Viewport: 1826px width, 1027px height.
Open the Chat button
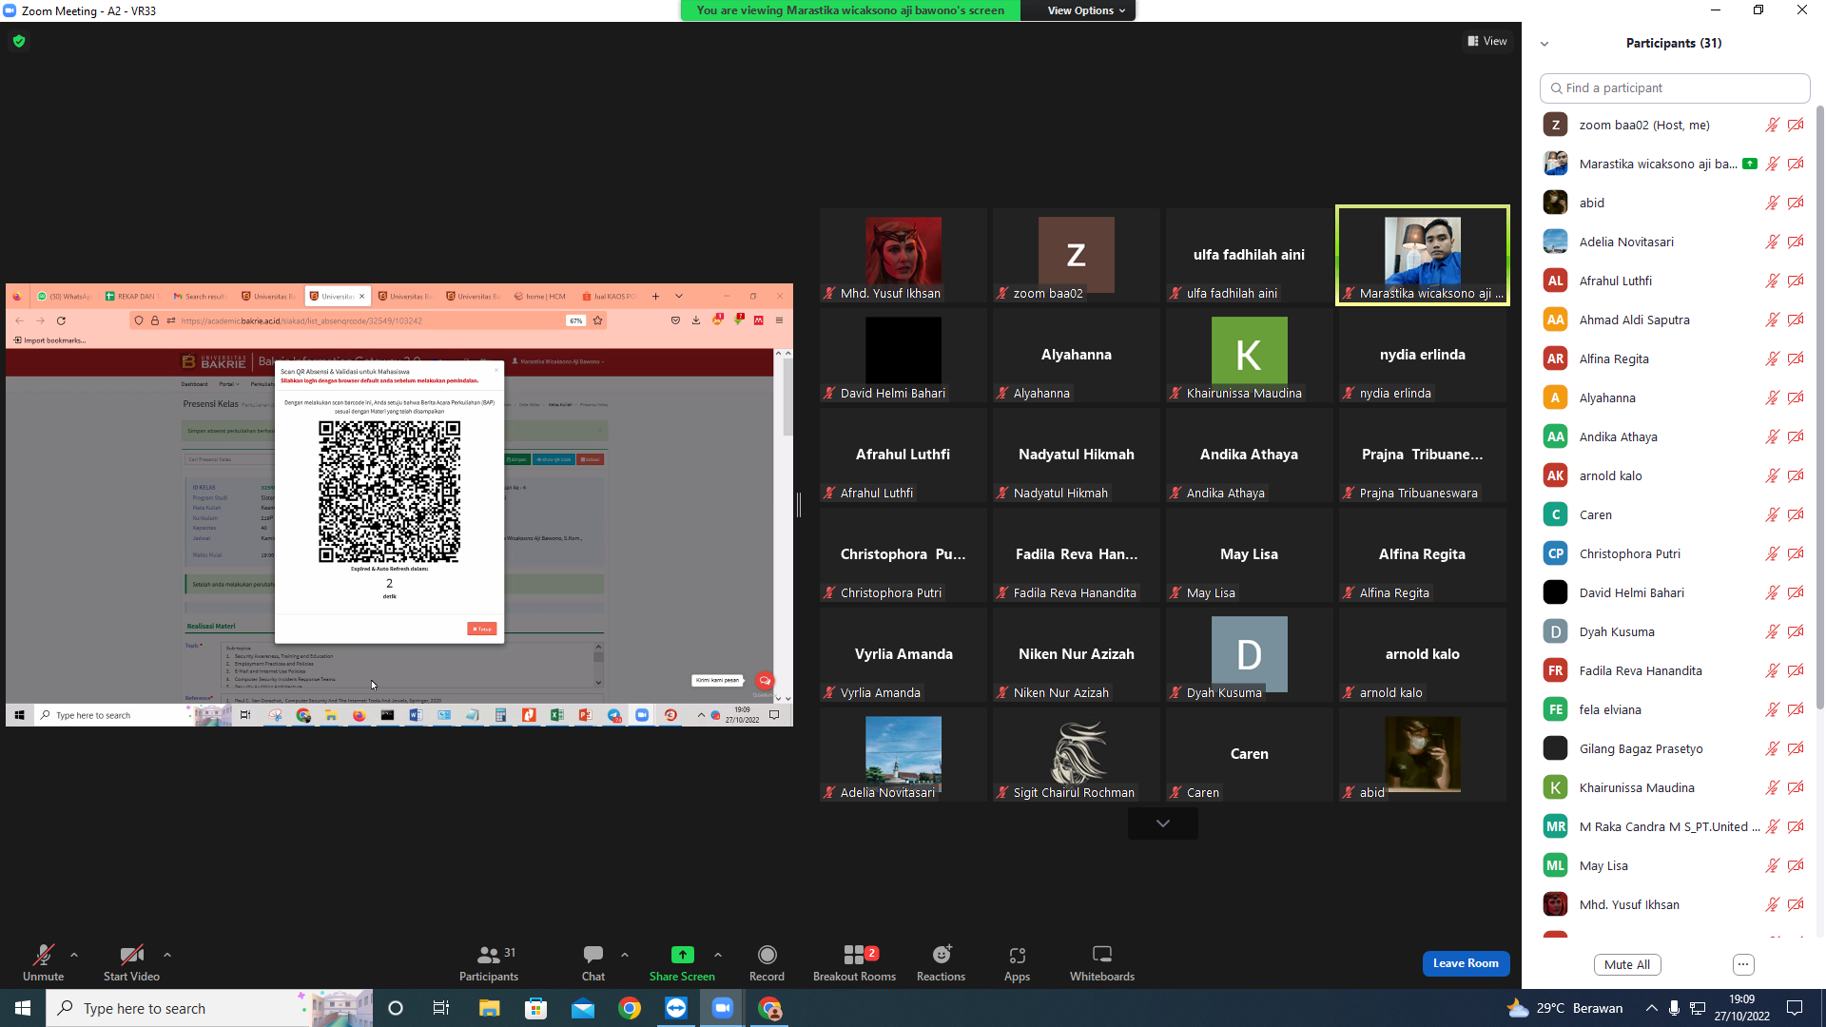point(593,962)
